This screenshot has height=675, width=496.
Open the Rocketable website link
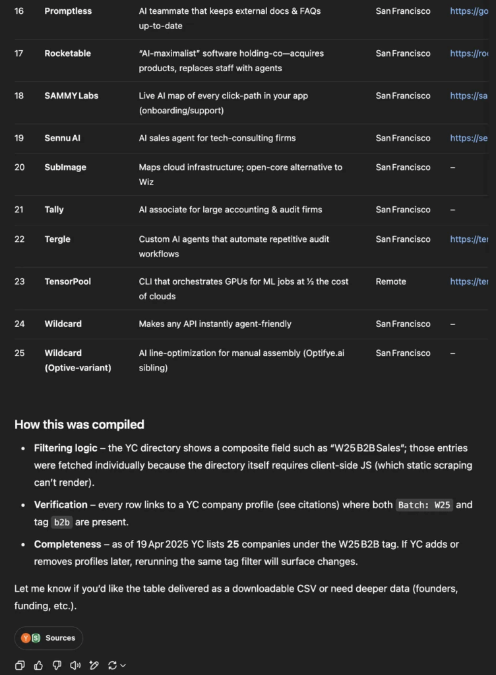pyautogui.click(x=469, y=53)
